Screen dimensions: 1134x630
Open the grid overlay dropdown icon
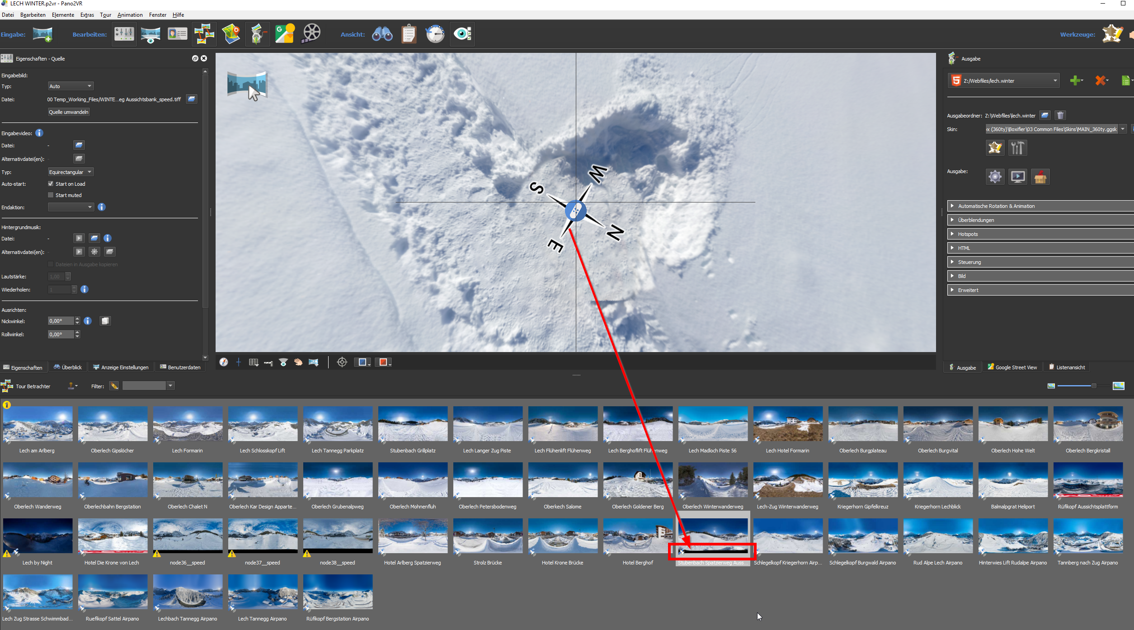tap(254, 362)
